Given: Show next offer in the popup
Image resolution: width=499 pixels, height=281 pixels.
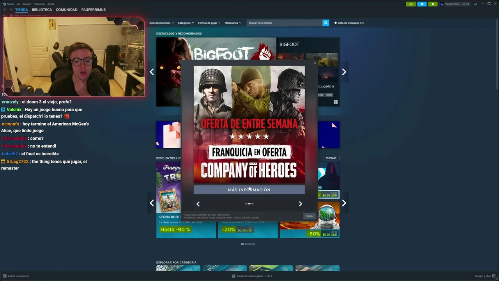Looking at the screenshot, I should coord(300,204).
